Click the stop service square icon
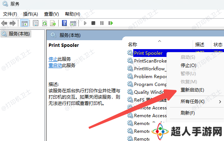Screen dimensions: 224x141 (x=93, y=23)
